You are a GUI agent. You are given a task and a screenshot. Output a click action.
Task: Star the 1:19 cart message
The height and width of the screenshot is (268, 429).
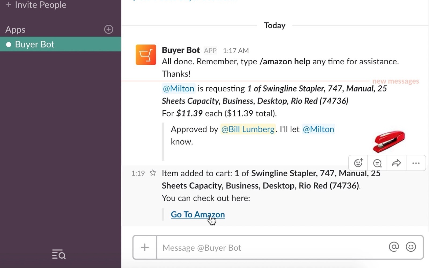[x=153, y=173]
